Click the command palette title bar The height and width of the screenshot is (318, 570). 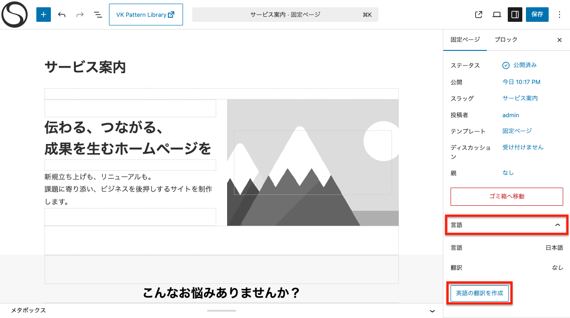[x=285, y=15]
